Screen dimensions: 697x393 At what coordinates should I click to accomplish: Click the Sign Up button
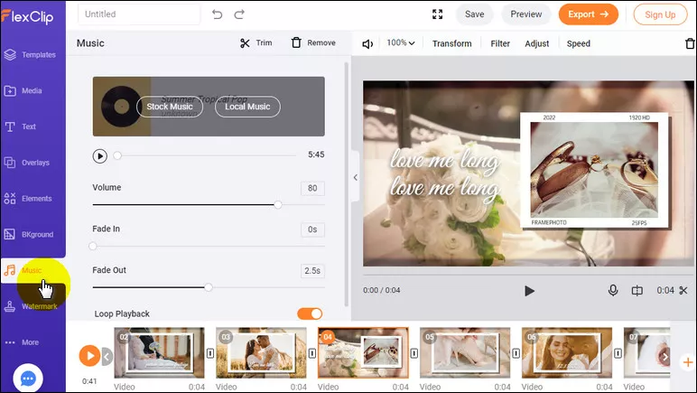[x=660, y=14]
